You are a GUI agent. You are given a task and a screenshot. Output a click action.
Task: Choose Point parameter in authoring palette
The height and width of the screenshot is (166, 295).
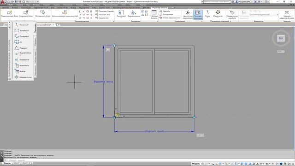(x=22, y=24)
